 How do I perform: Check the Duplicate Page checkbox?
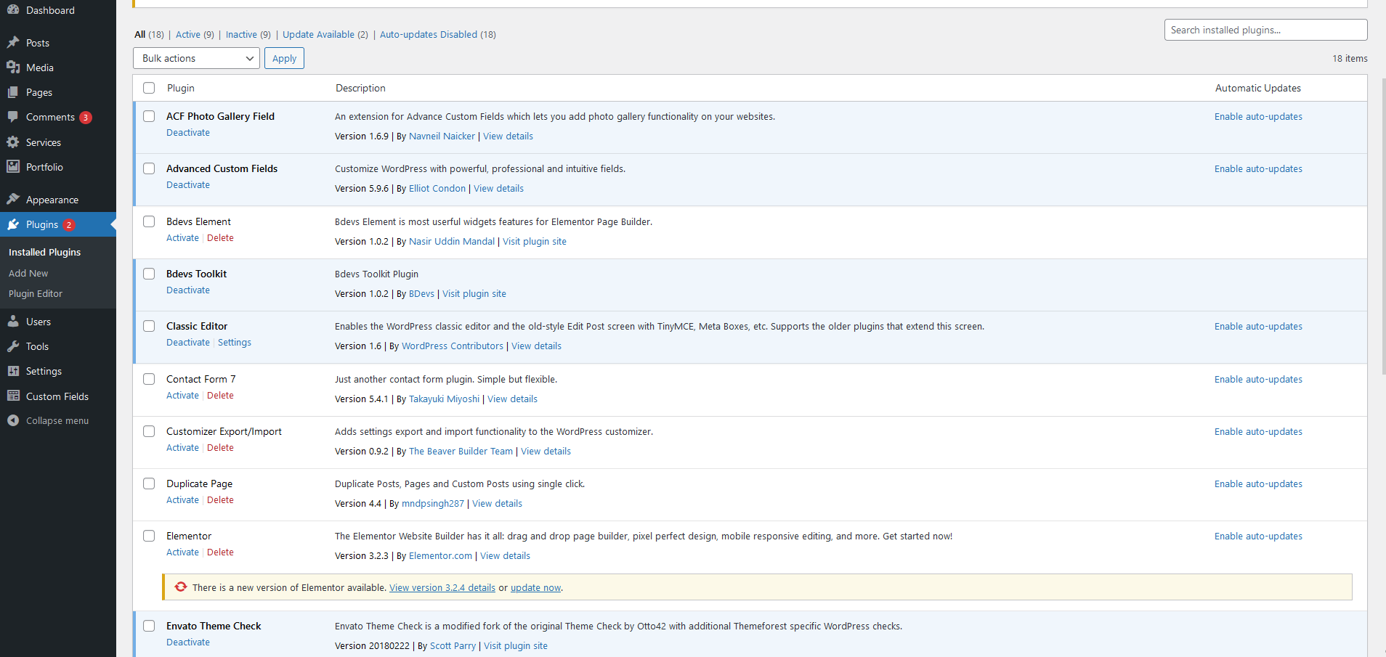pos(149,483)
